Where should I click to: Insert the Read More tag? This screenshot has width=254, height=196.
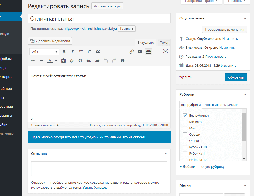point(140,52)
